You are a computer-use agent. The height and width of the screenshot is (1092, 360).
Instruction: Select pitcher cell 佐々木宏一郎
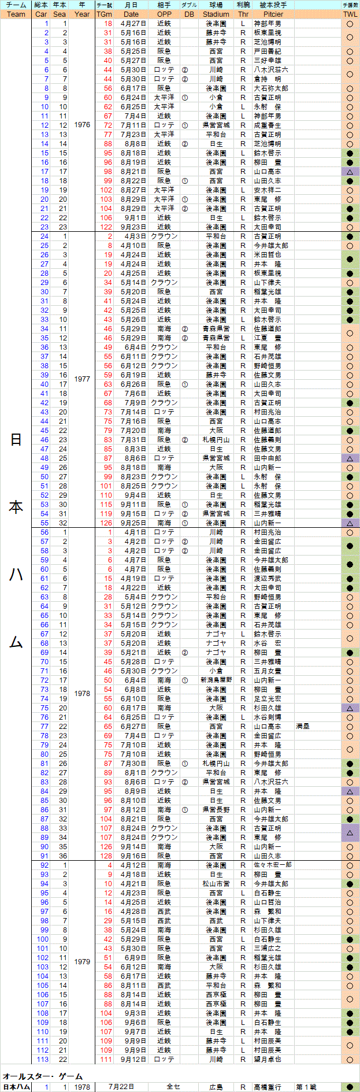tap(273, 865)
